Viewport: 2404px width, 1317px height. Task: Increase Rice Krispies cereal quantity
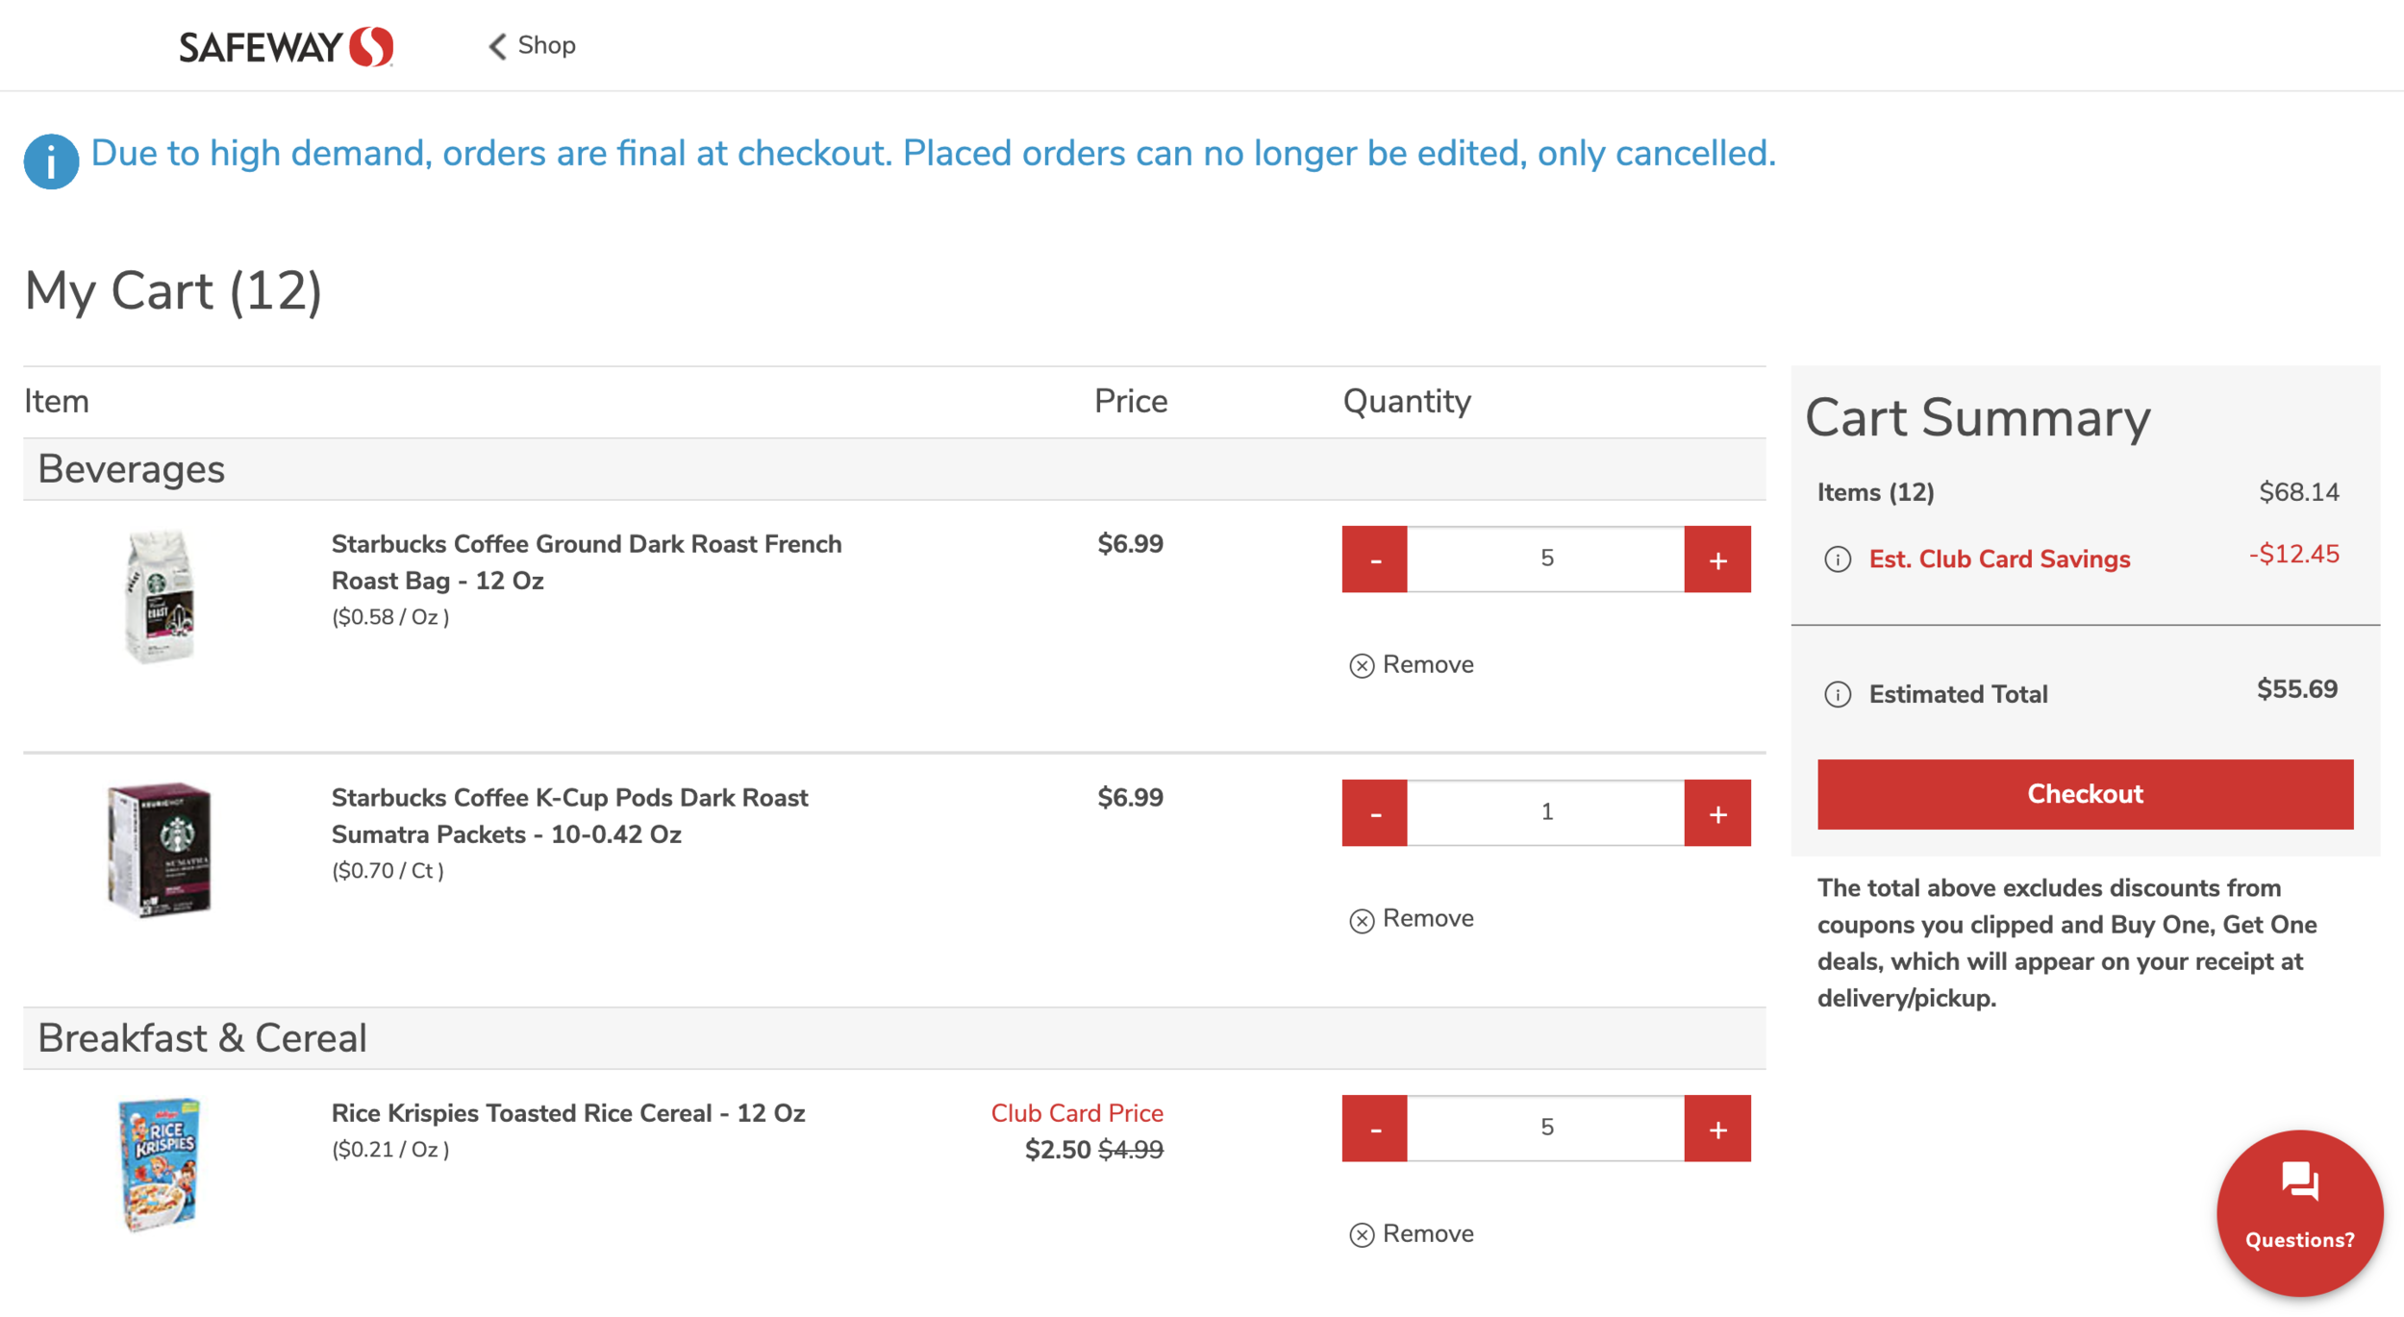click(x=1716, y=1129)
